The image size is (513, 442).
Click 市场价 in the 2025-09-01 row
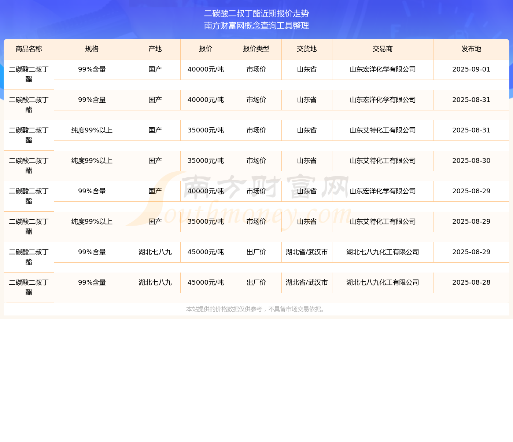click(x=256, y=69)
